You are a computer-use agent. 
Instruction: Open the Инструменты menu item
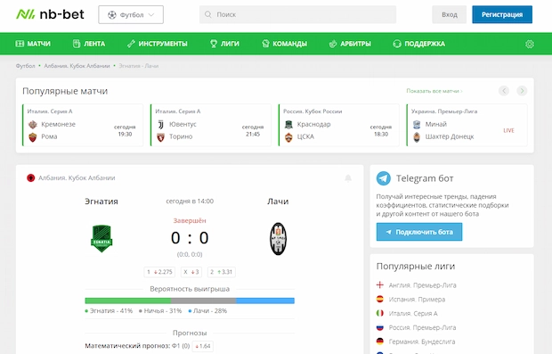tap(157, 44)
